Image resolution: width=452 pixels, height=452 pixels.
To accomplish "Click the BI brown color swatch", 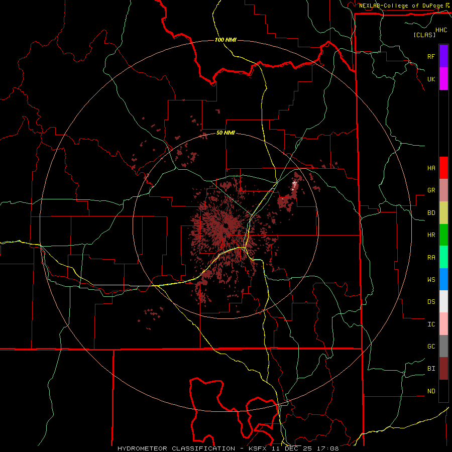I will point(443,369).
